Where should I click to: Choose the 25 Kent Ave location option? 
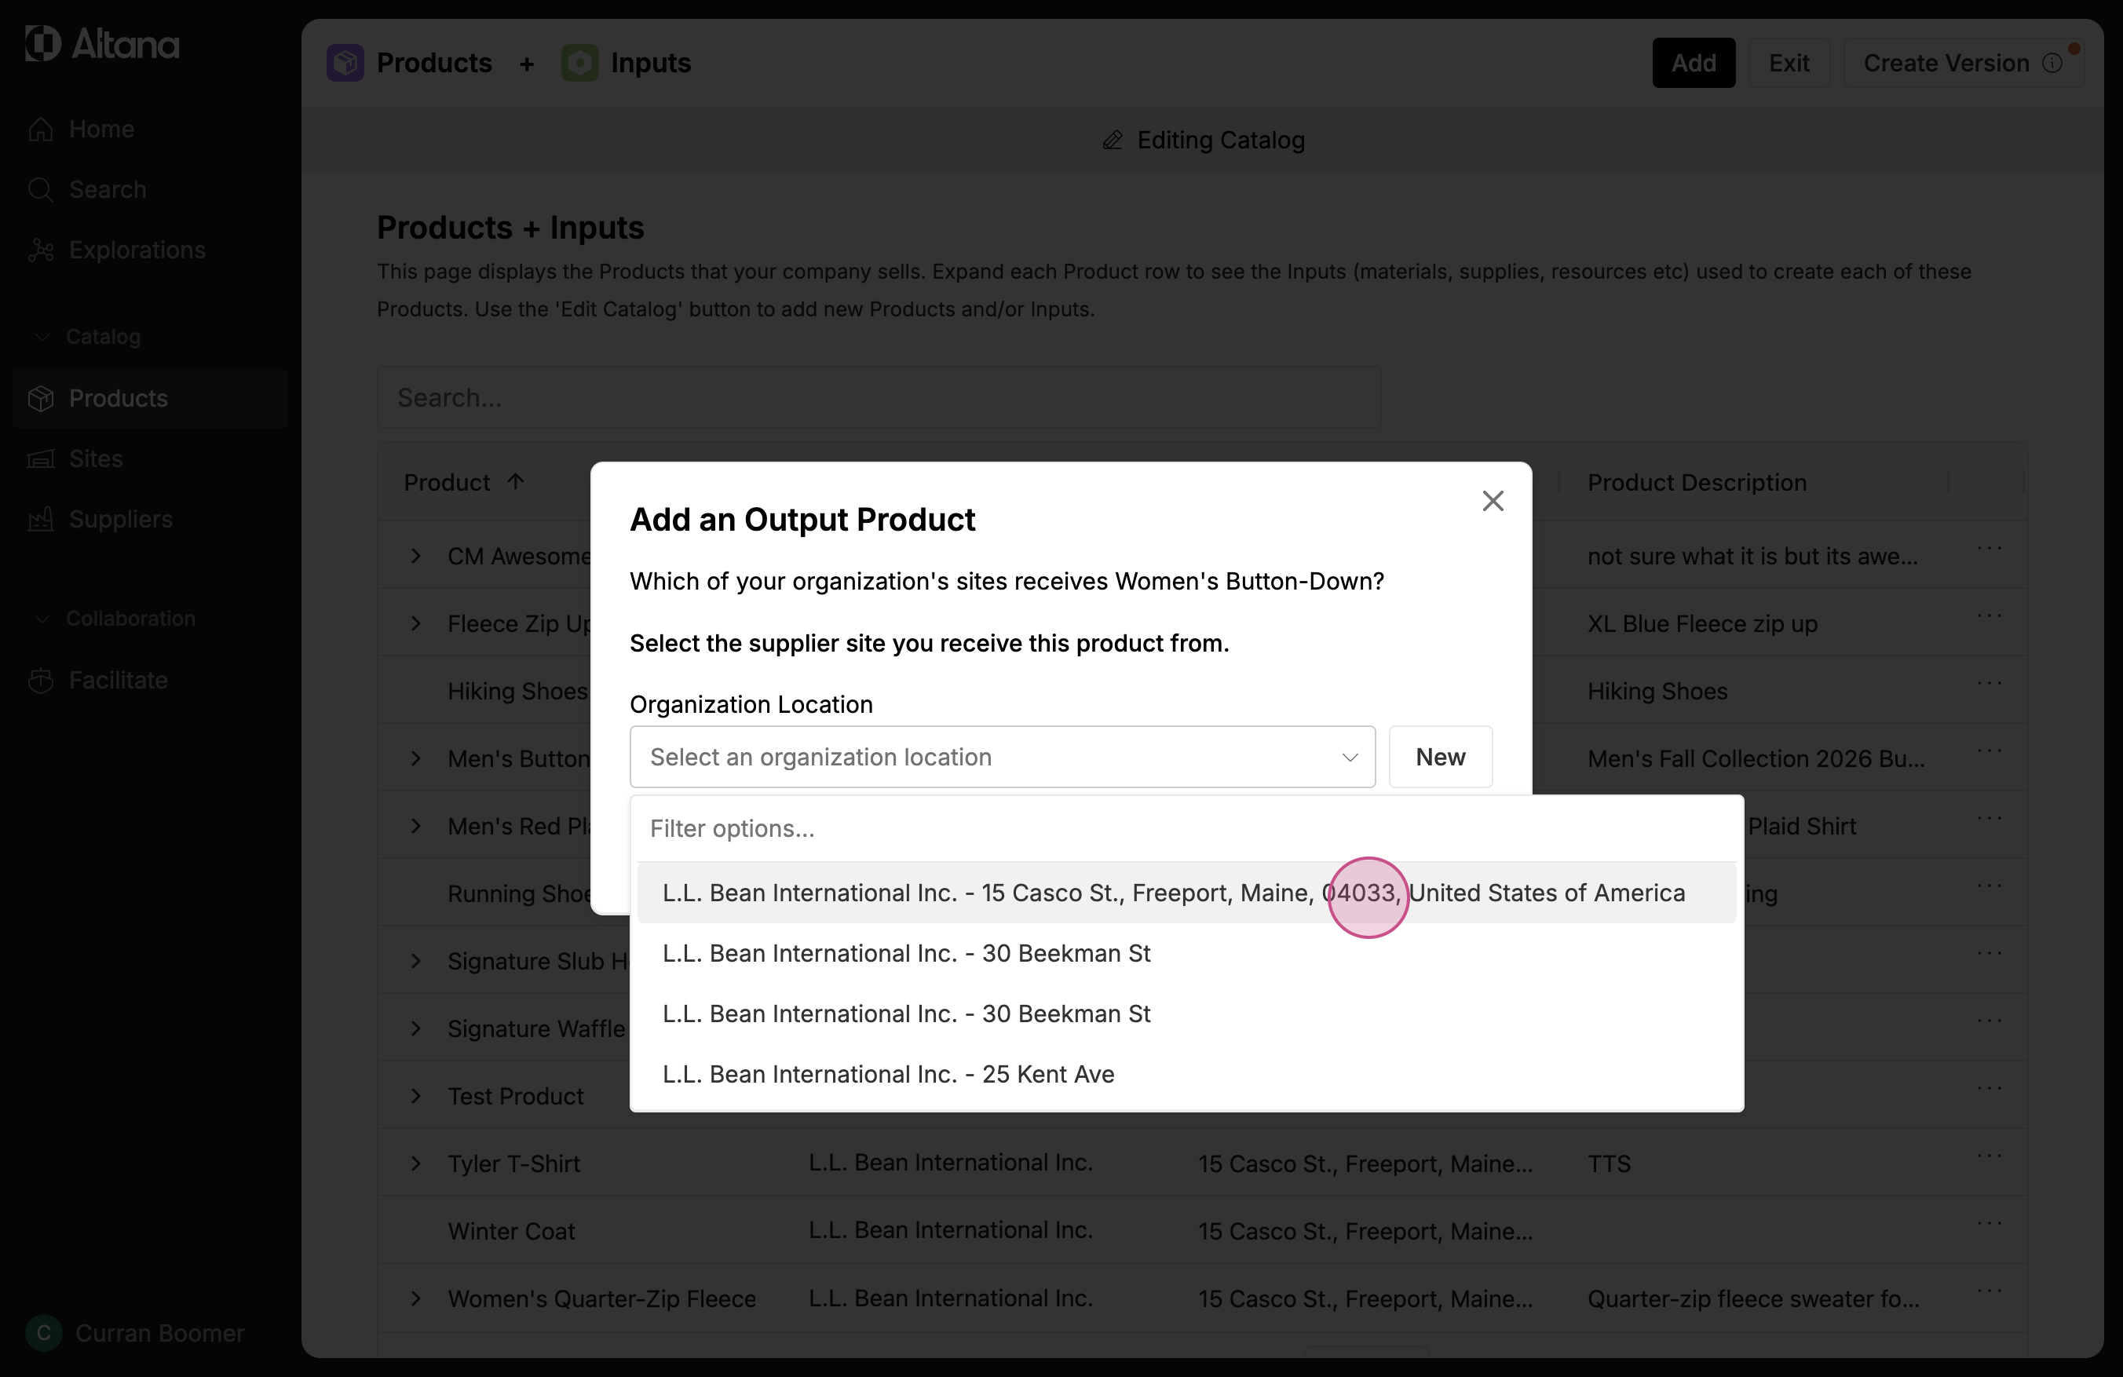pyautogui.click(x=887, y=1074)
